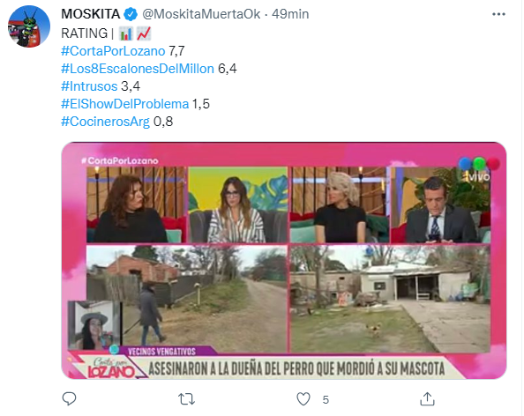Click the @MoskitaMuertaOk handle
Image resolution: width=524 pixels, height=416 pixels.
201,14
